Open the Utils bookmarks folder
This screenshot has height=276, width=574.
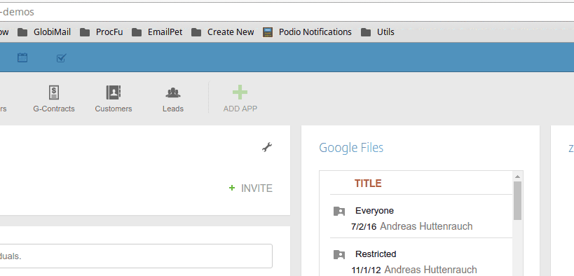pyautogui.click(x=378, y=32)
